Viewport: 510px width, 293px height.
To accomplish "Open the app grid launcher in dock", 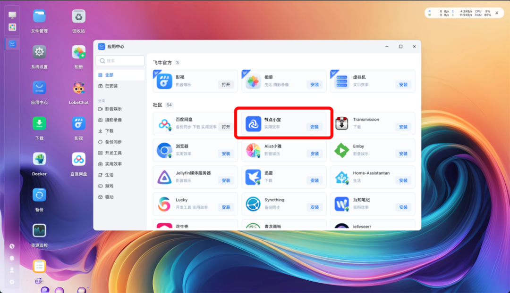I will [x=12, y=27].
